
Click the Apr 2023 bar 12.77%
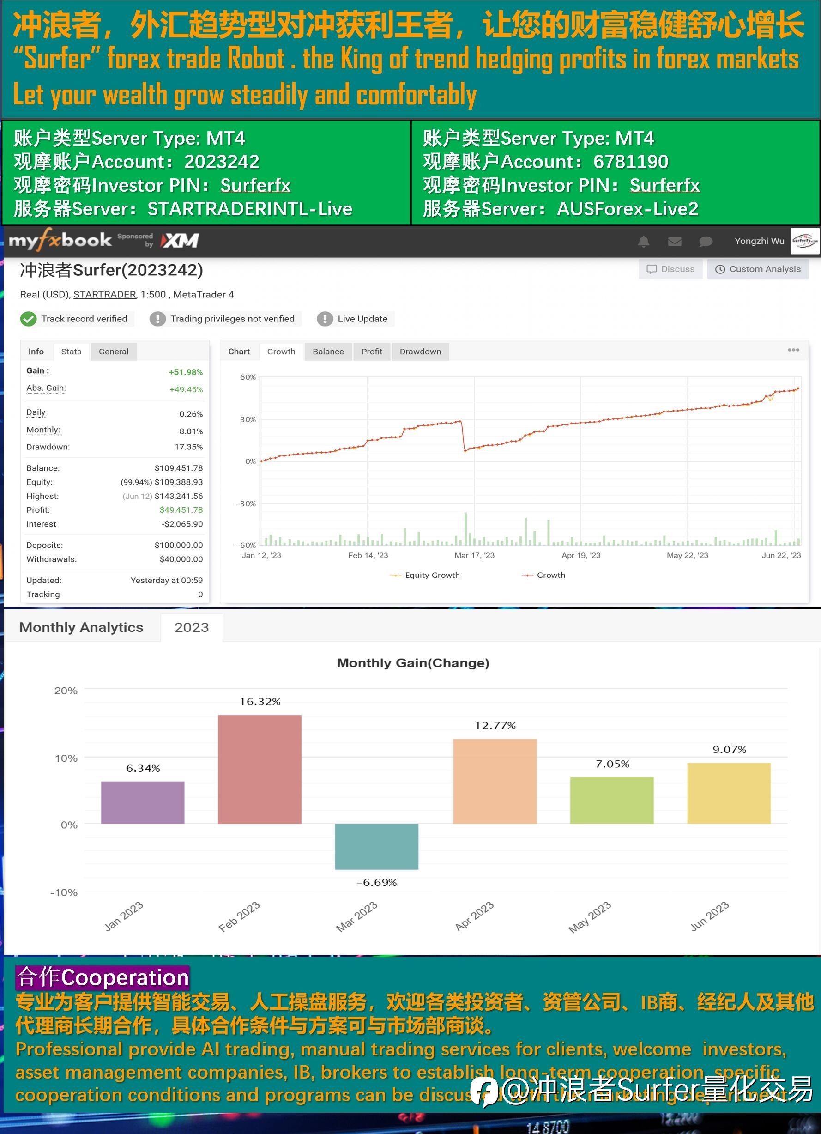[495, 781]
